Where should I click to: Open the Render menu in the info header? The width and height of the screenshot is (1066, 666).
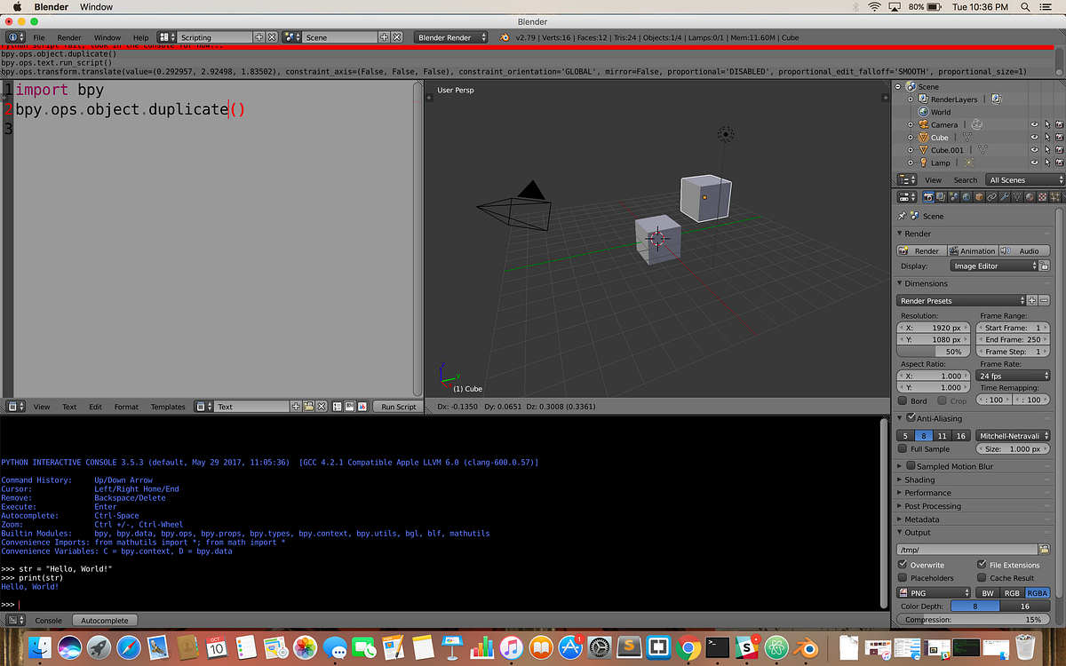coord(68,37)
